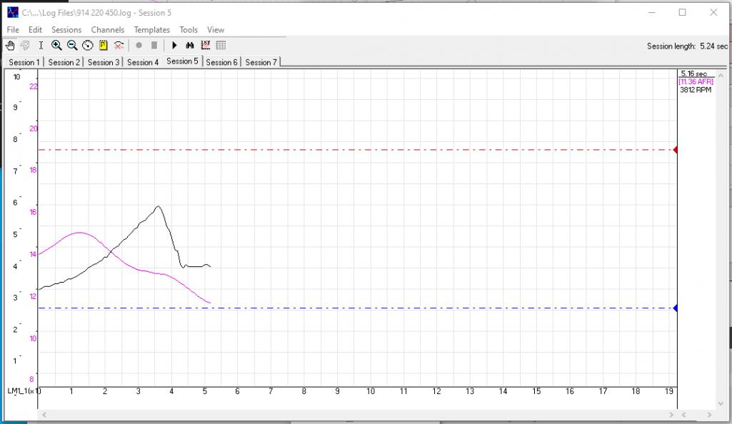Open the yellow notepad notes icon
Image resolution: width=732 pixels, height=424 pixels.
click(103, 45)
